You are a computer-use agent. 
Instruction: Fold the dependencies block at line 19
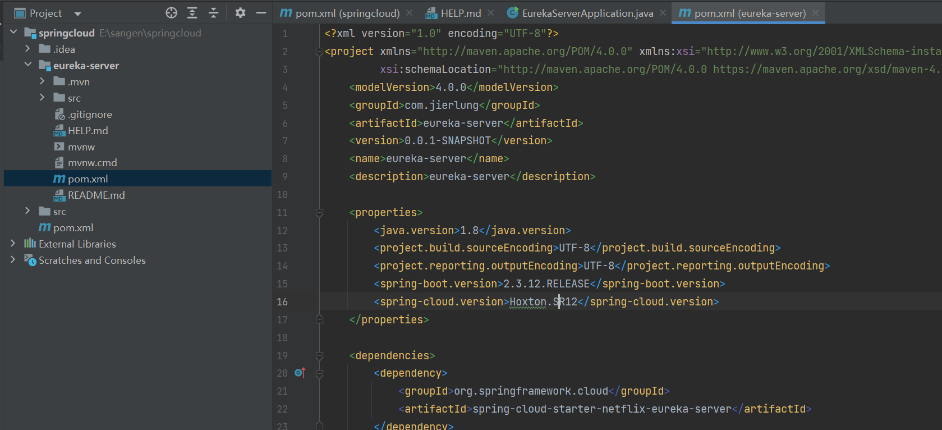tap(319, 356)
